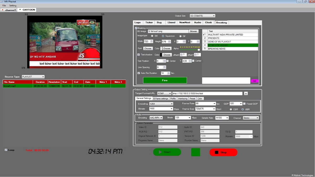Open the Ticker tab
Screen dimensions: 315x177
pyautogui.click(x=149, y=23)
